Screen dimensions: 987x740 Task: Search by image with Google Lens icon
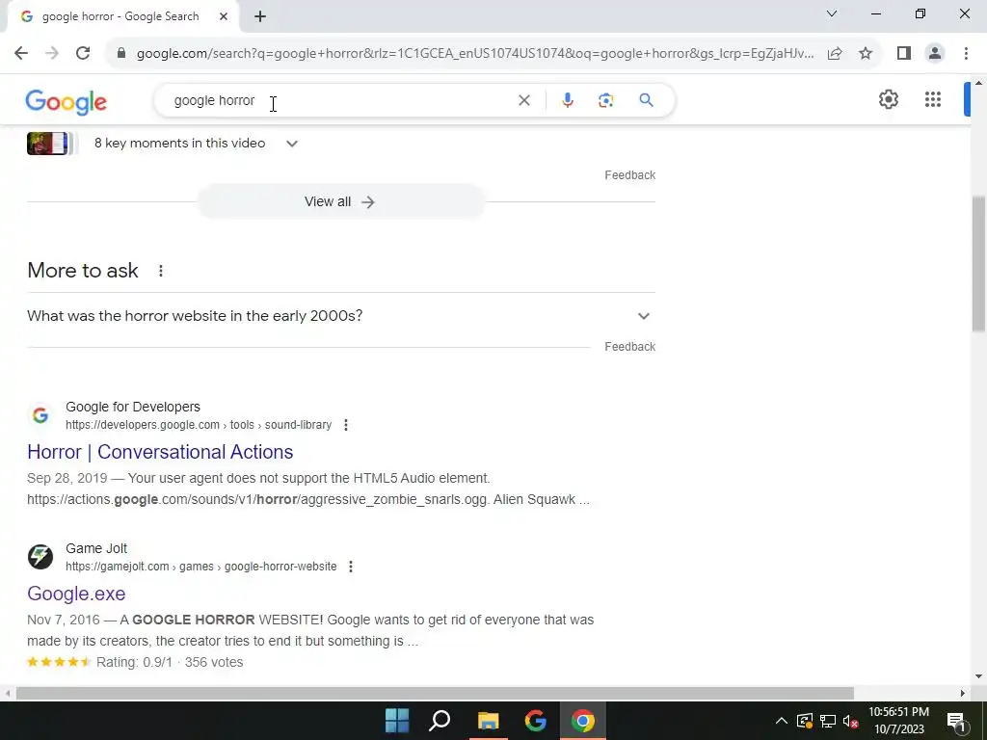(x=605, y=100)
